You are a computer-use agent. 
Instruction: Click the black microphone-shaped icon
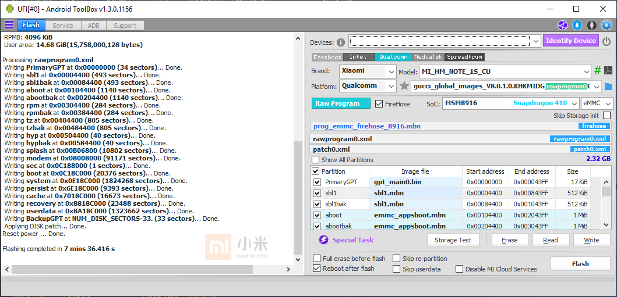(x=591, y=26)
